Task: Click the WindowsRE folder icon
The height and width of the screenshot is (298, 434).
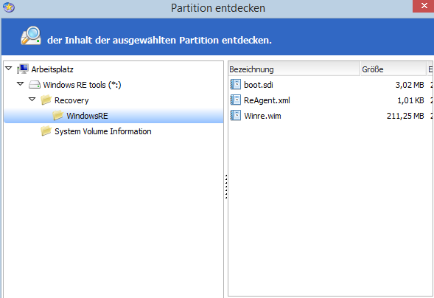Action: (58, 116)
